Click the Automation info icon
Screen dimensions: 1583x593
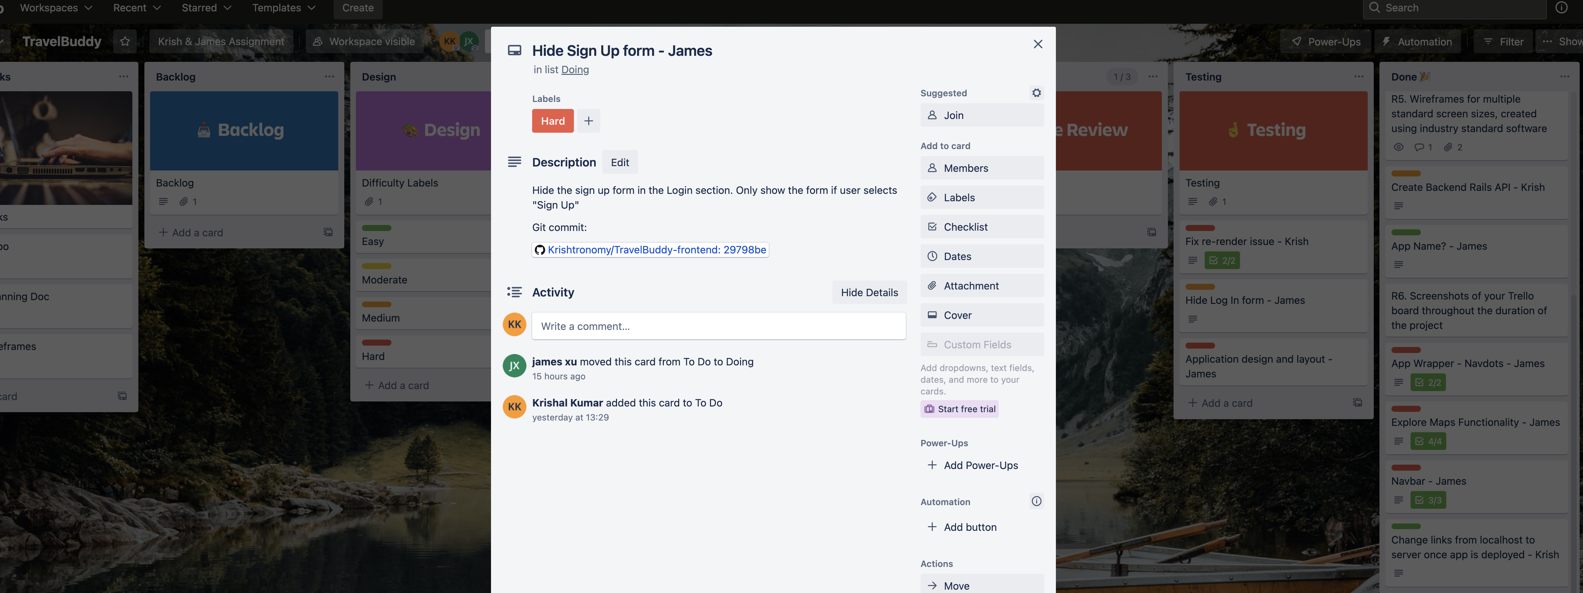[1036, 501]
